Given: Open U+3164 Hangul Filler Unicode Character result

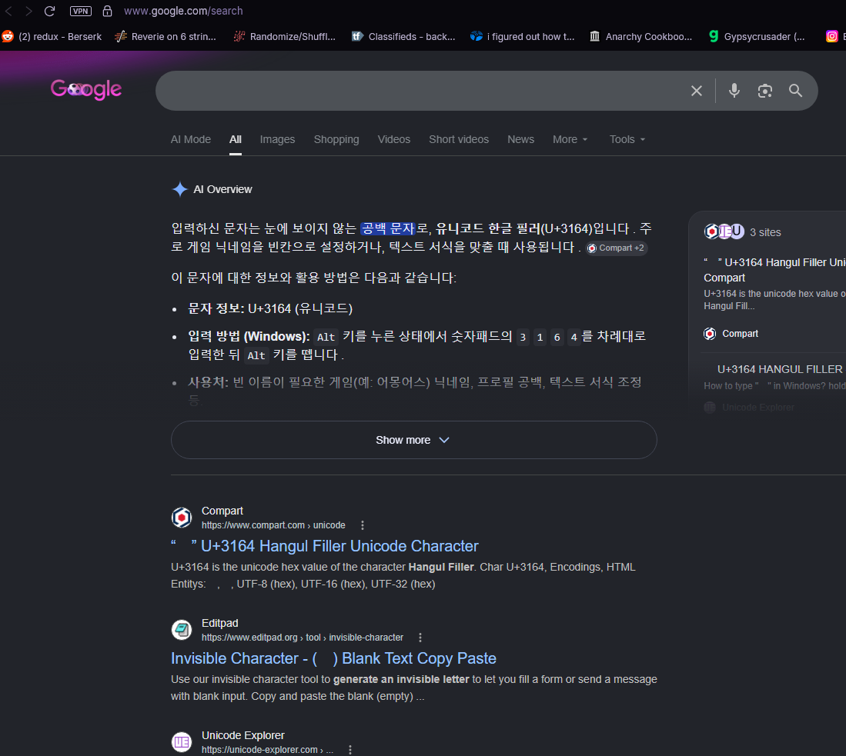Looking at the screenshot, I should (325, 546).
